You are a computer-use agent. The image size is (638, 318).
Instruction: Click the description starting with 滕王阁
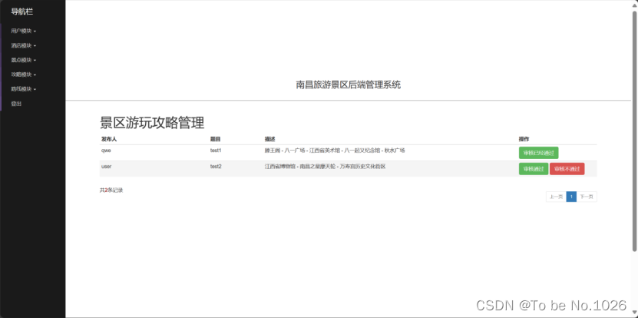(335, 151)
